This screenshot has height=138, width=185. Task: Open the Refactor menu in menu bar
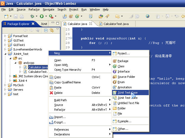tap(34, 9)
